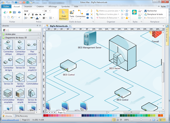Select the ellipse shape tool
170x123 pixels.
(x=88, y=18)
